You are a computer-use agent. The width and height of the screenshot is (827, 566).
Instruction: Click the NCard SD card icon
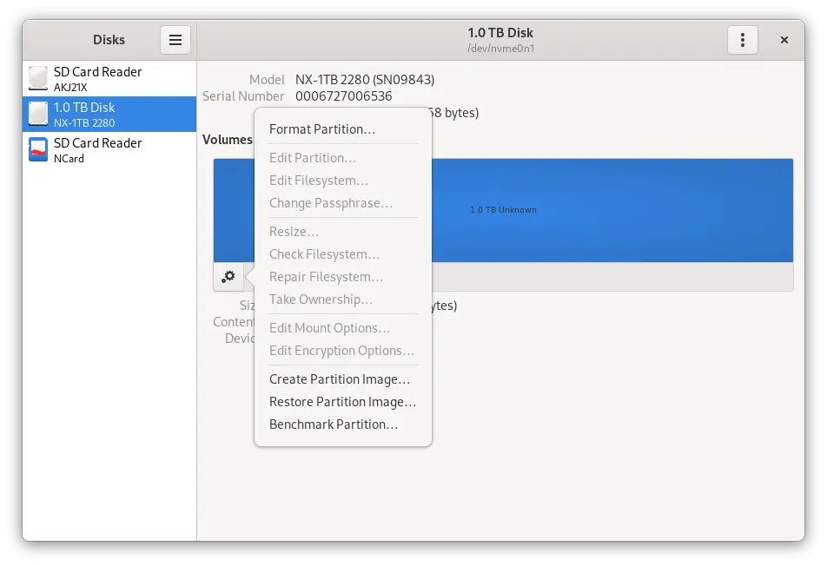38,149
